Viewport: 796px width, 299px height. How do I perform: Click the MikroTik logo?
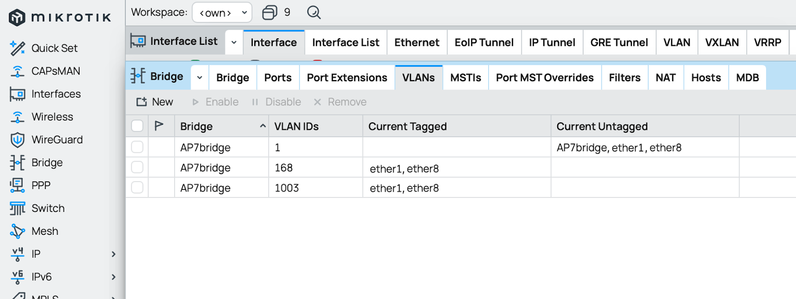pyautogui.click(x=60, y=17)
